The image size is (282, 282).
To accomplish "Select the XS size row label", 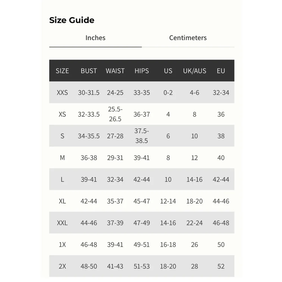I will tap(62, 114).
